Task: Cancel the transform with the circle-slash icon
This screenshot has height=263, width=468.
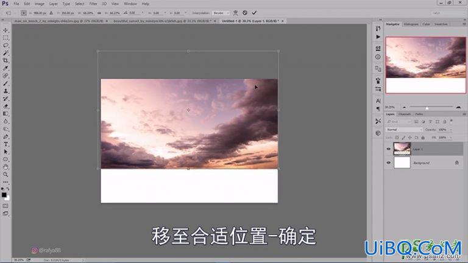Action: point(245,13)
